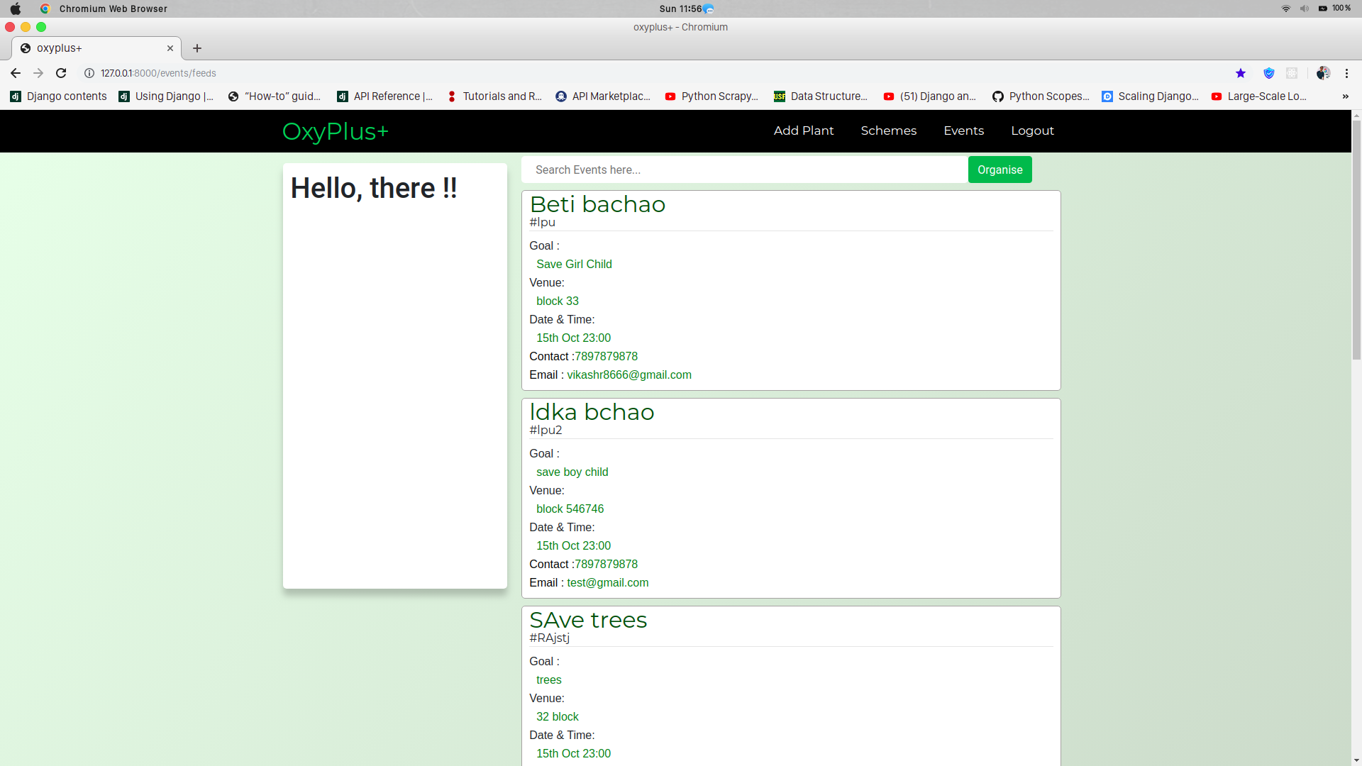
Task: Open Events in the navbar
Action: (x=963, y=131)
